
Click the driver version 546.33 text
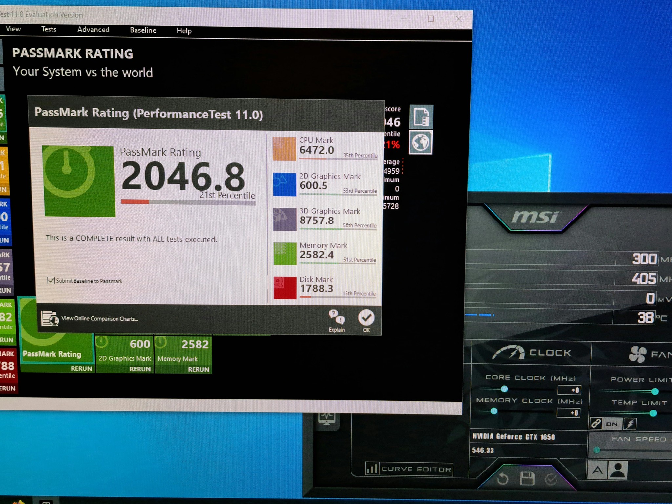[483, 450]
